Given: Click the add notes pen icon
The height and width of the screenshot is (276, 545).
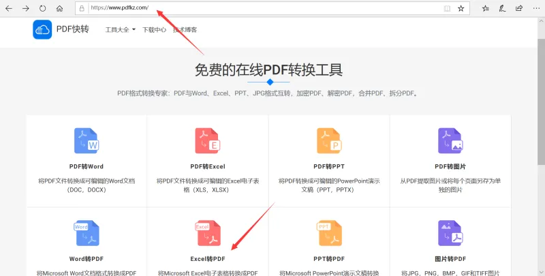Looking at the screenshot, I should click(502, 8).
